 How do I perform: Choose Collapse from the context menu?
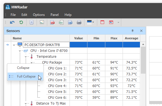tap(25, 68)
